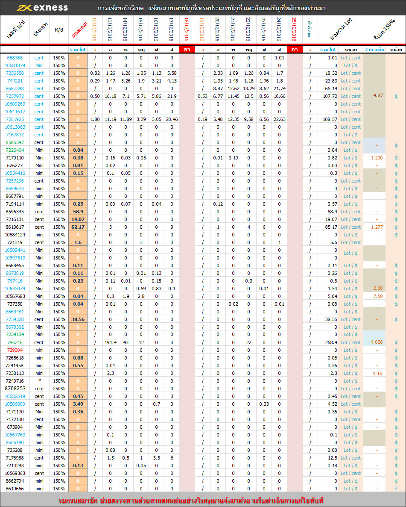Click account number 744221
Screen dimensions: 406x507
coord(15,81)
